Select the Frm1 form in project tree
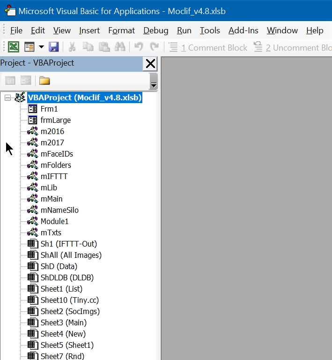Image resolution: width=332 pixels, height=360 pixels. point(49,109)
